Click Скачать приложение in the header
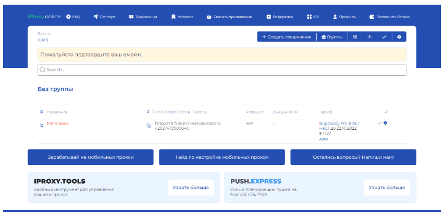The height and width of the screenshot is (218, 444). 229,17
